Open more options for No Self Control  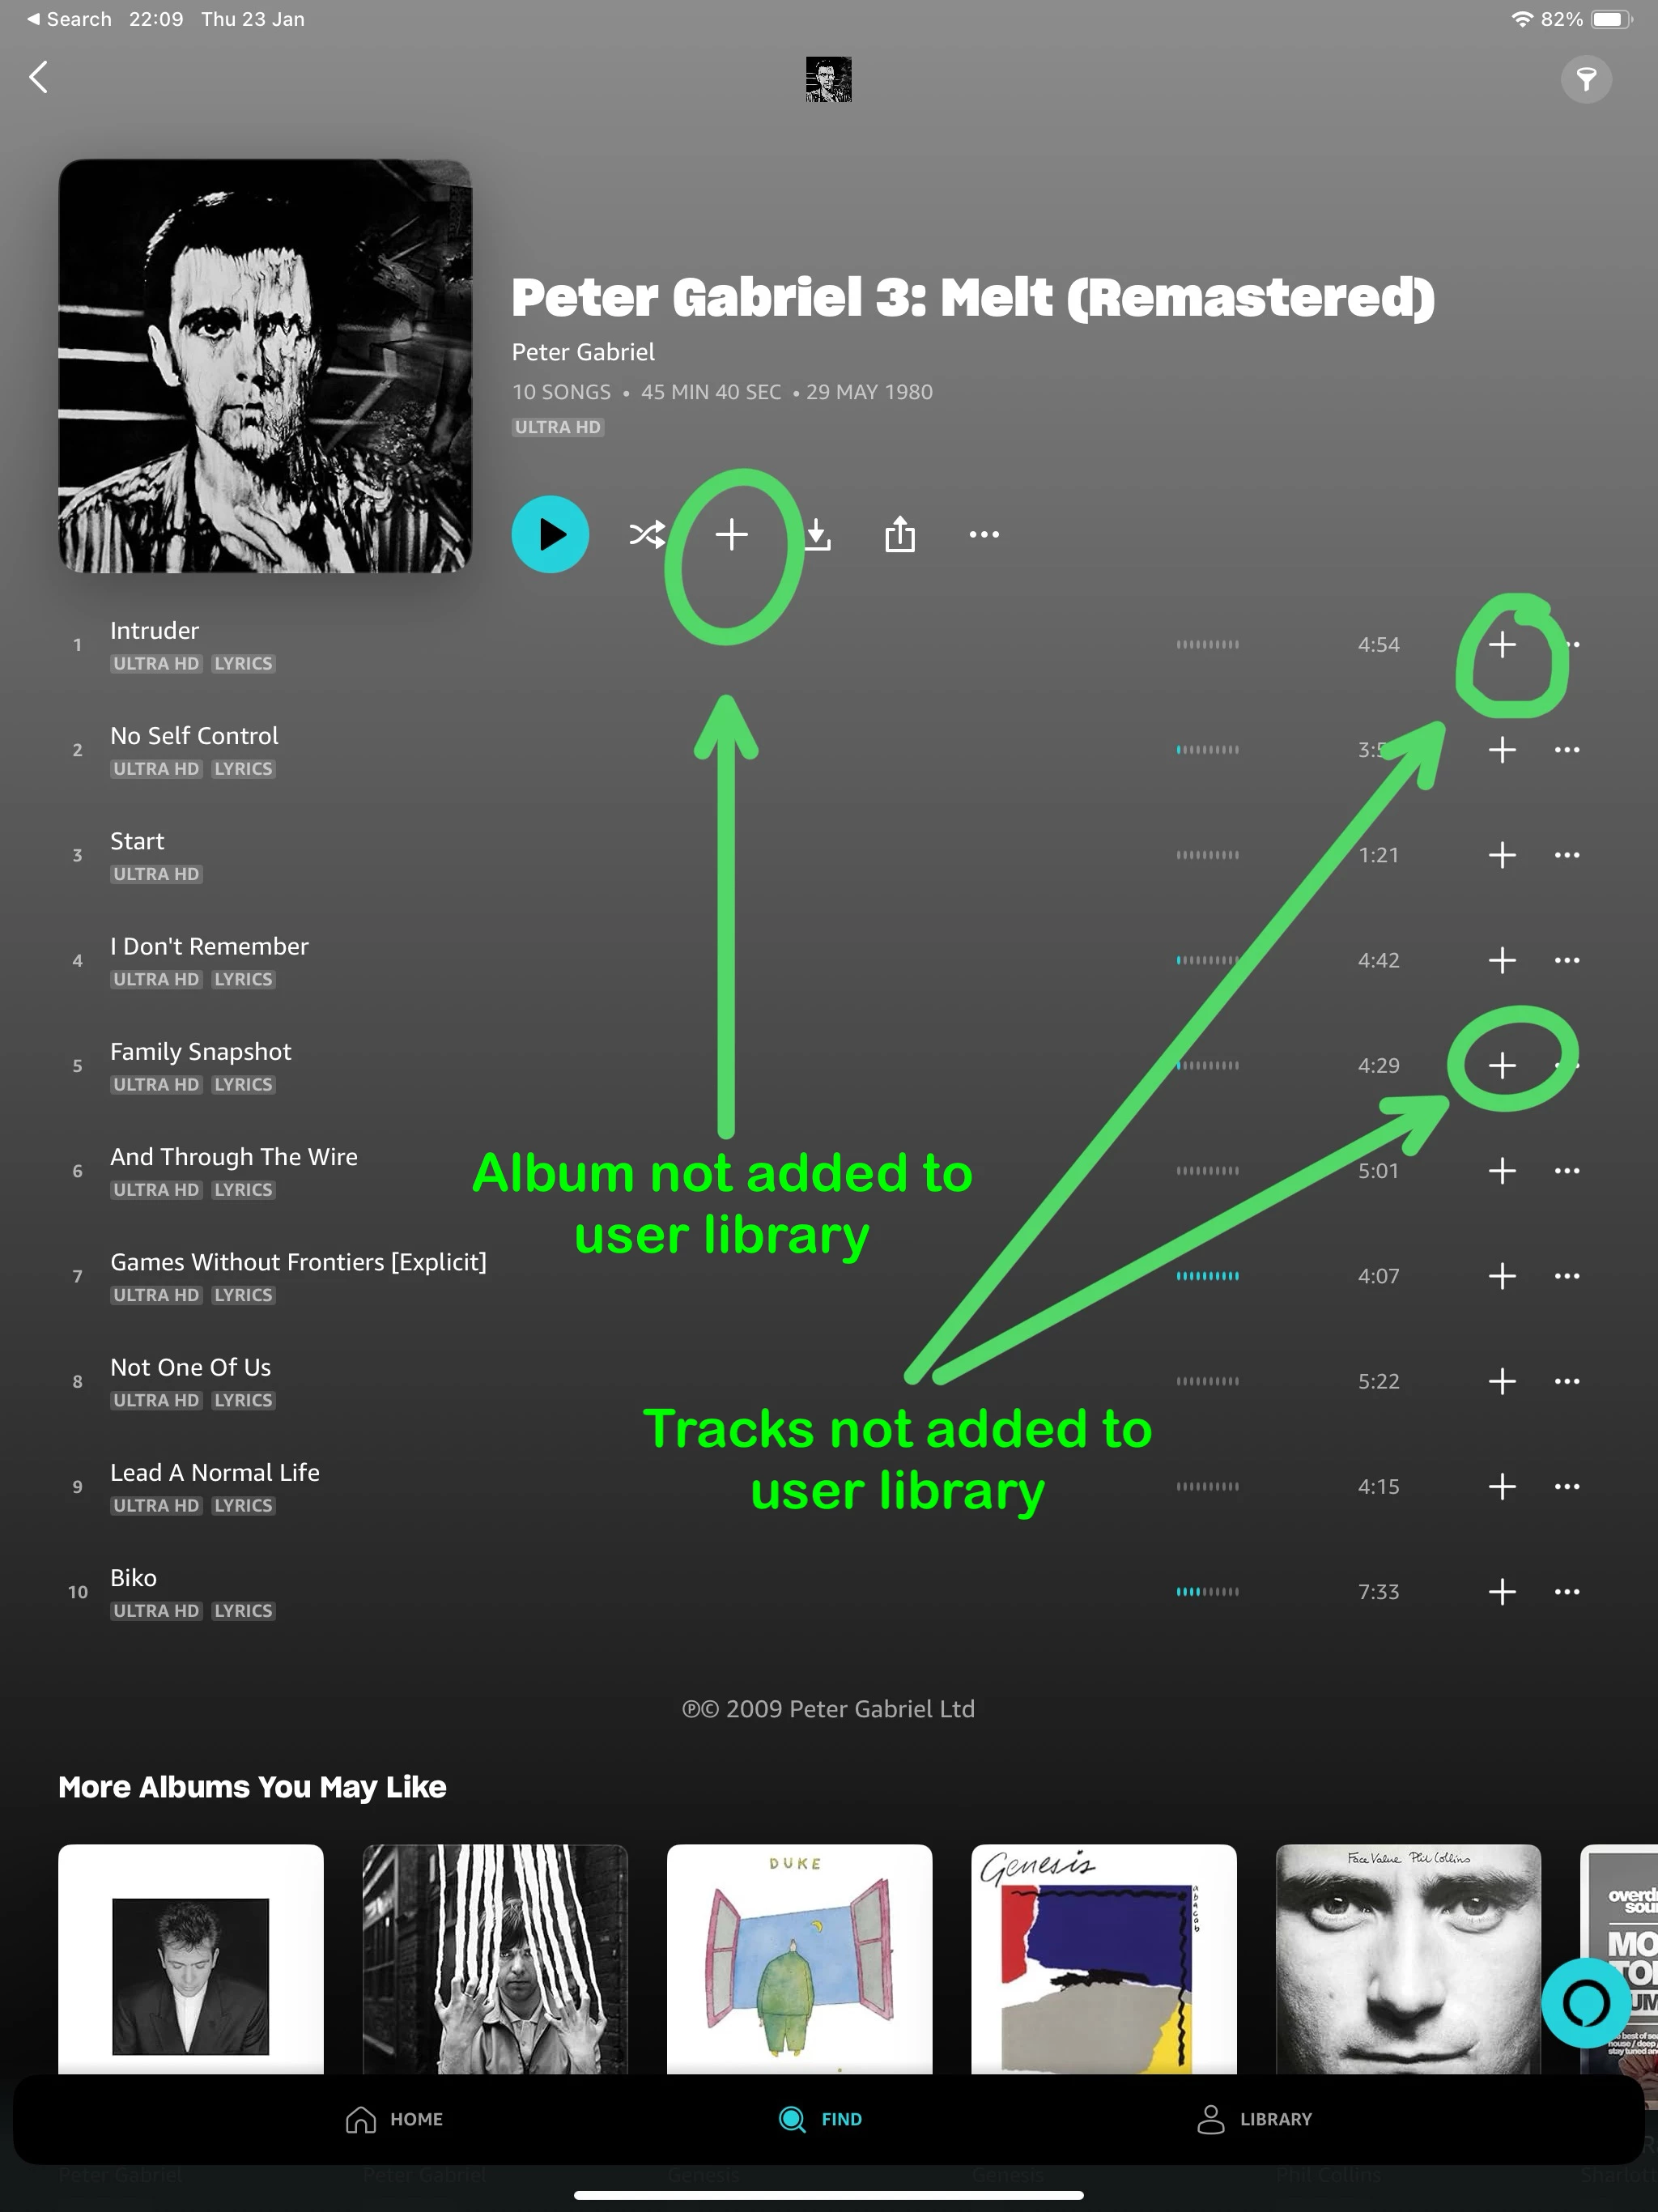[x=1567, y=749]
